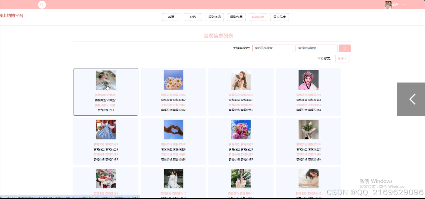The height and width of the screenshot is (199, 425).
Task: Click the 套餐风格:xx风格1 text
Action: pyautogui.click(x=106, y=105)
